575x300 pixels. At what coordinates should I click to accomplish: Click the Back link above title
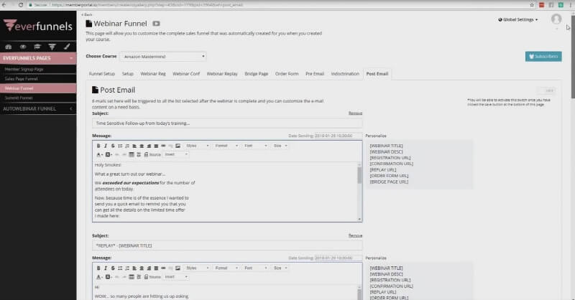[x=87, y=14]
